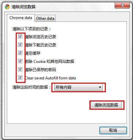This screenshot has width=133, height=140.
Task: Click the 清除已保存的密码 label text
Action: pyautogui.click(x=41, y=70)
